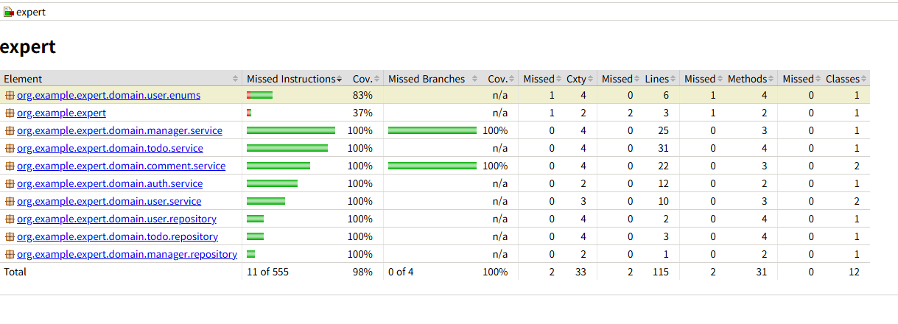This screenshot has width=898, height=324.
Task: Click package icon beside domain.manager.service
Action: click(10, 130)
